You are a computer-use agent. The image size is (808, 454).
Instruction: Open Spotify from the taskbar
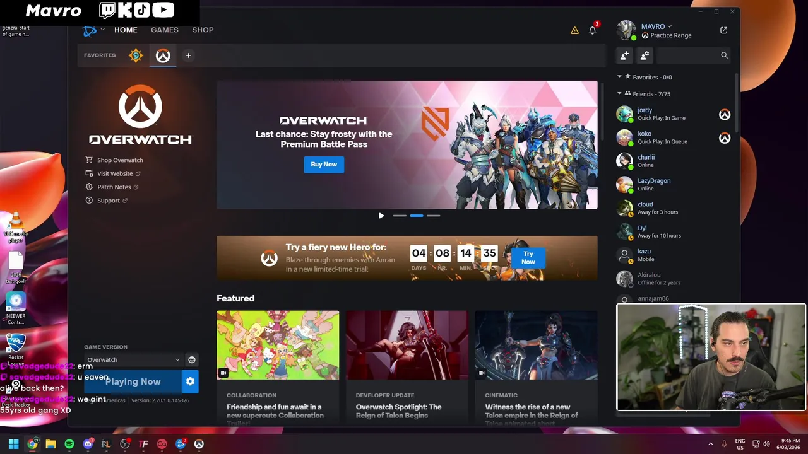69,444
